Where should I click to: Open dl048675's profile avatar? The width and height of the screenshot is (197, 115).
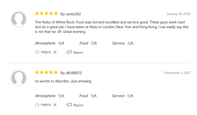coord(19,78)
